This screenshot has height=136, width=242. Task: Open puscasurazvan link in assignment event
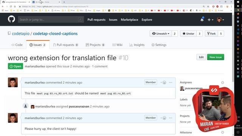(79, 107)
